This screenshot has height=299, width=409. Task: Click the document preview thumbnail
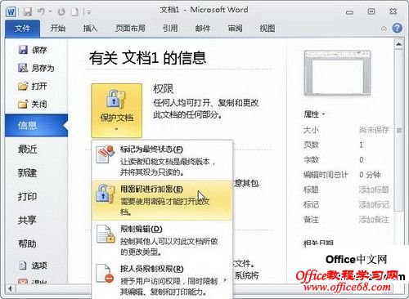click(x=337, y=73)
